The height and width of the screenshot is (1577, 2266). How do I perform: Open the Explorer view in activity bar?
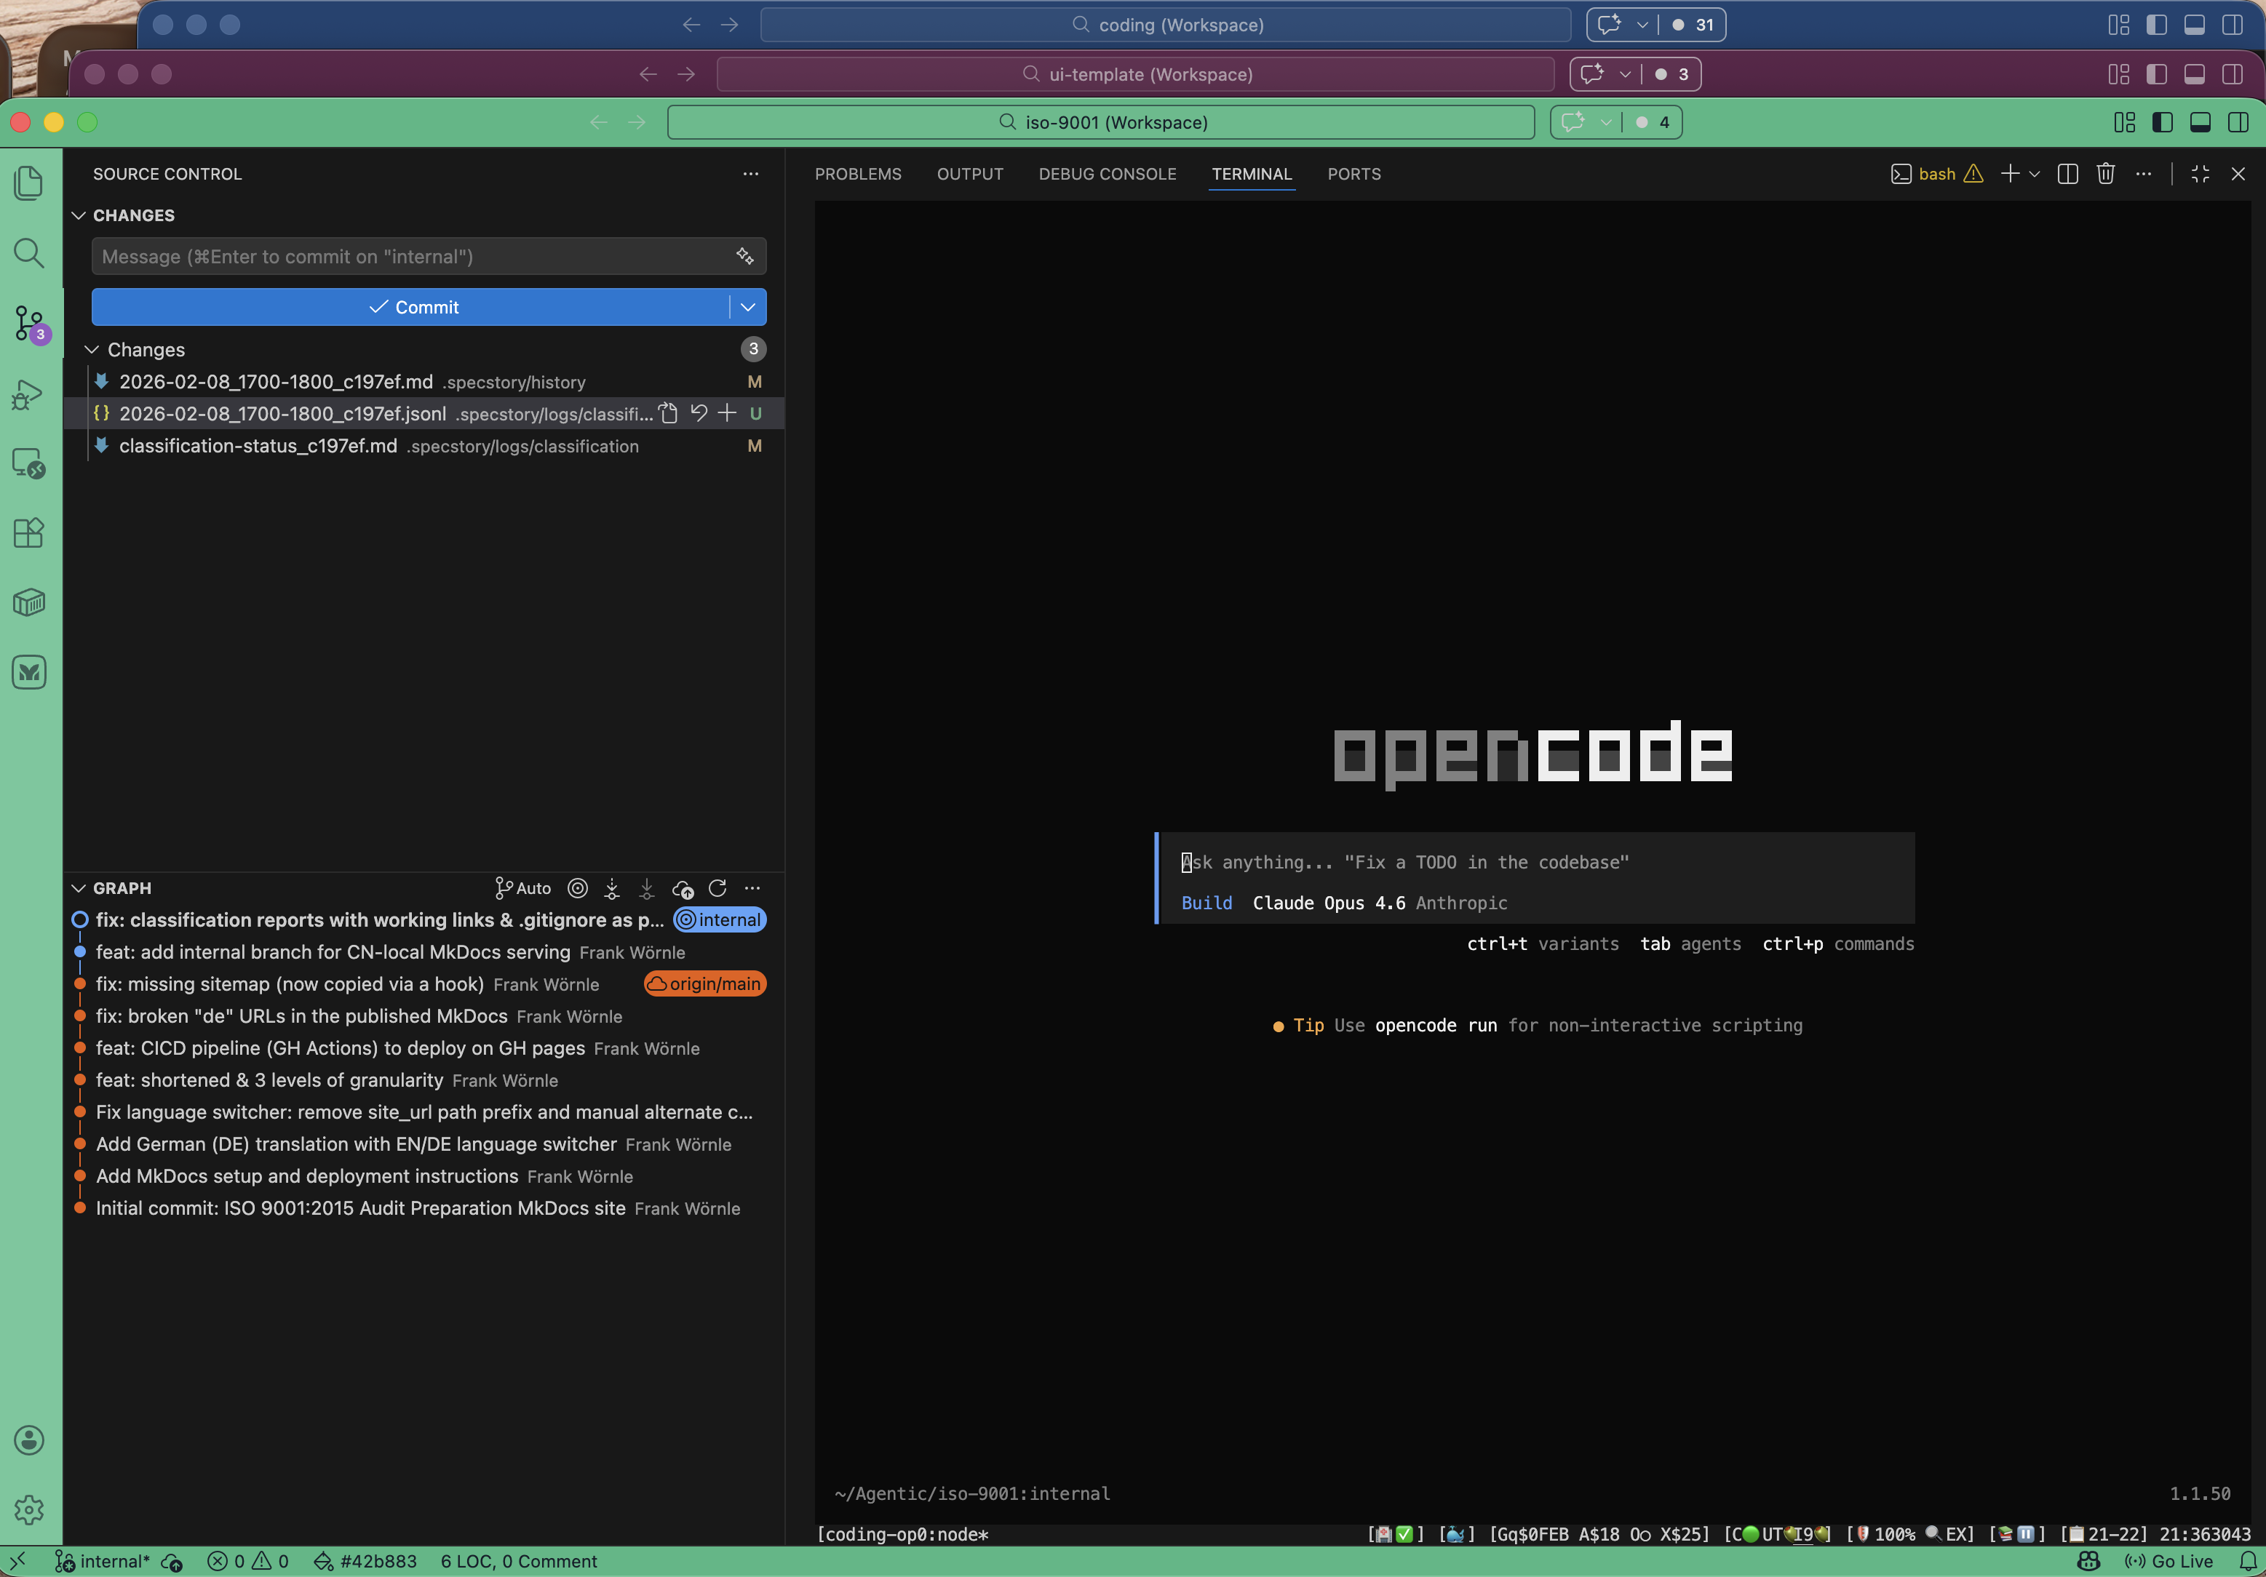point(28,183)
